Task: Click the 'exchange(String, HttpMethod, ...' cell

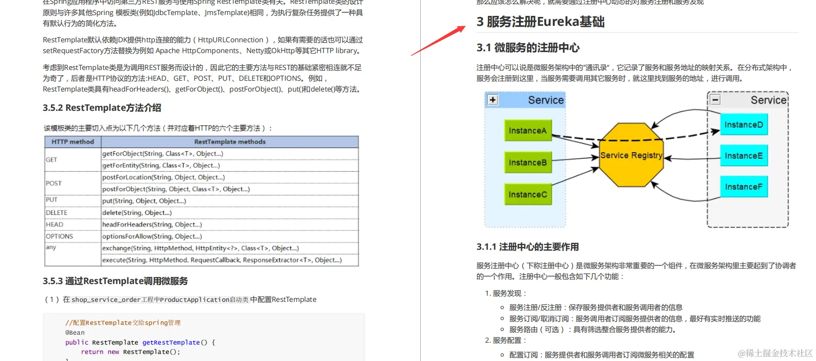Action: [230, 248]
